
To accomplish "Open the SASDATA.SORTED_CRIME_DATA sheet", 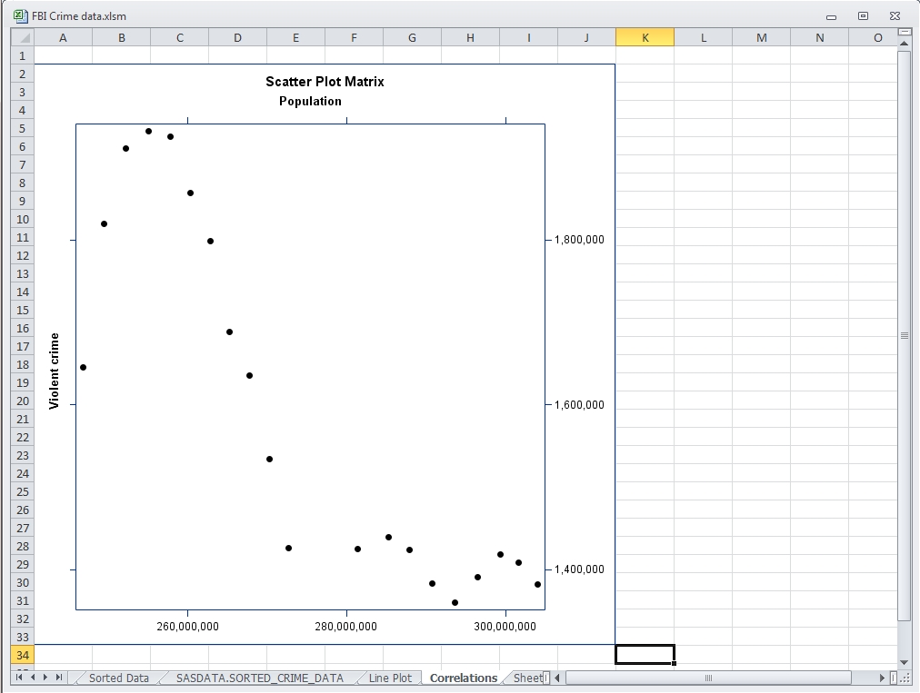I will click(257, 678).
